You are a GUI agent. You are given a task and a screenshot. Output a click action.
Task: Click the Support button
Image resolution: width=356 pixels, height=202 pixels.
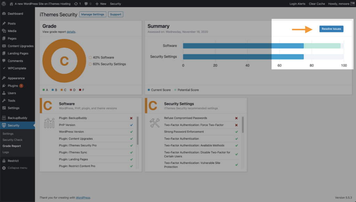115,14
